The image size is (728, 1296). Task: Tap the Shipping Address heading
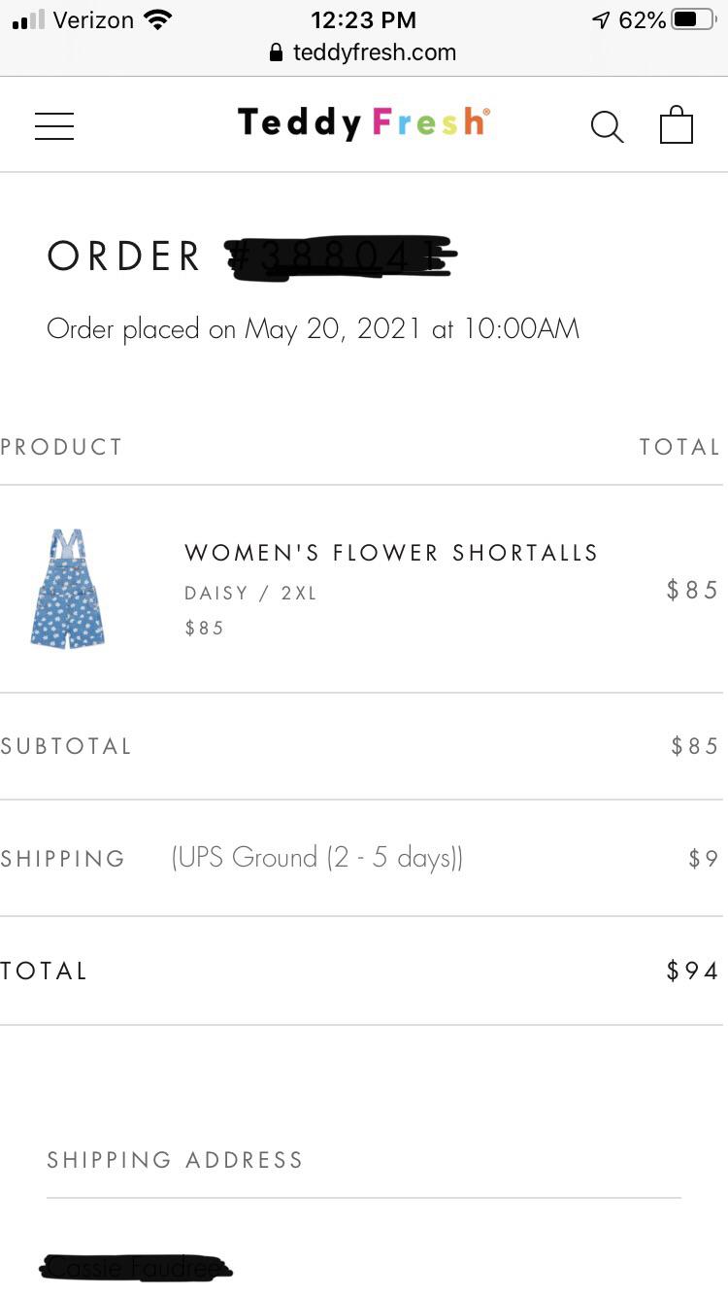tap(175, 1160)
